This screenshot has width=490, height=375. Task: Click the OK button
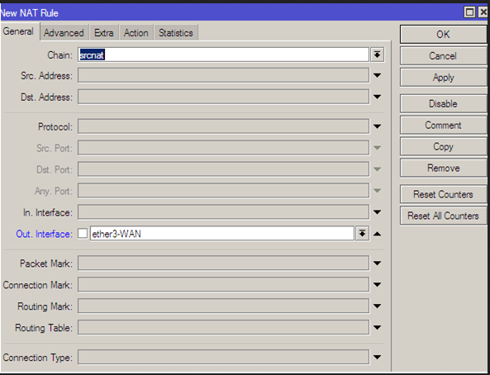click(443, 35)
